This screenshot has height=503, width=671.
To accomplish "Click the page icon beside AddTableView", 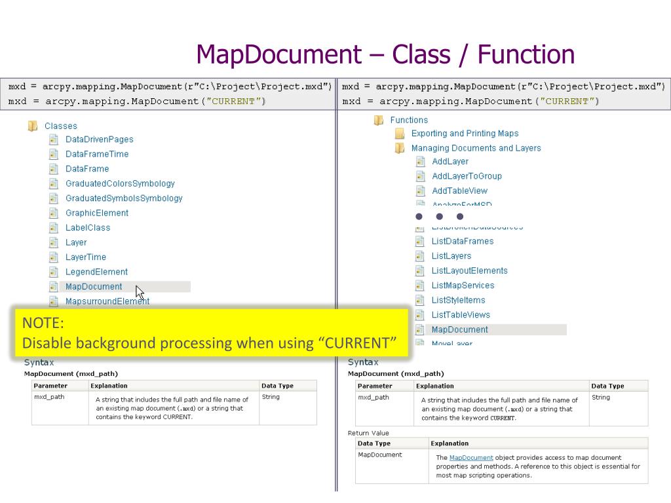I will (x=421, y=191).
